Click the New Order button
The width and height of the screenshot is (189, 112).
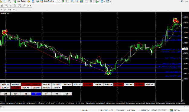[20, 1]
